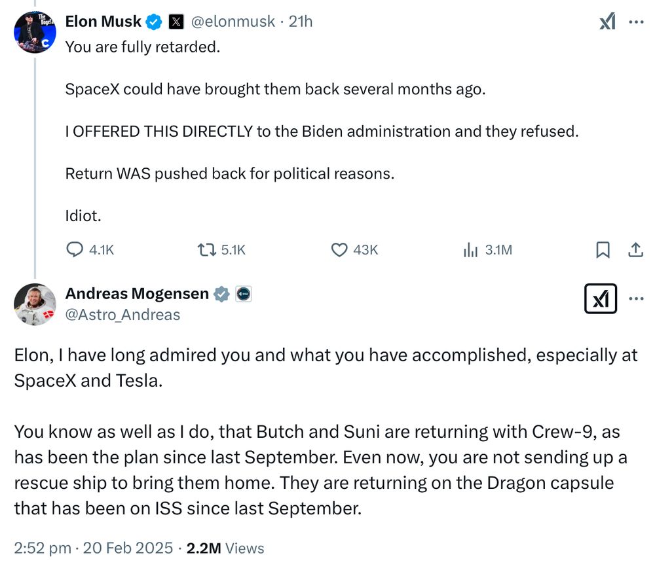Screen dimensions: 655x570
Task: Click Grok icon on Elon's post
Action: [x=608, y=22]
